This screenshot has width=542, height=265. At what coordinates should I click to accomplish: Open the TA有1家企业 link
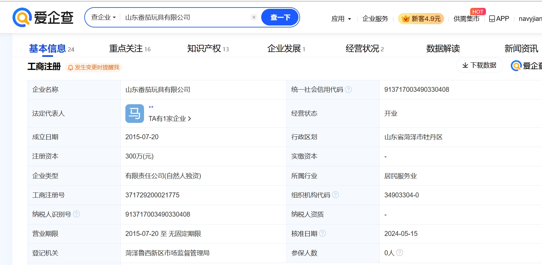pyautogui.click(x=170, y=119)
